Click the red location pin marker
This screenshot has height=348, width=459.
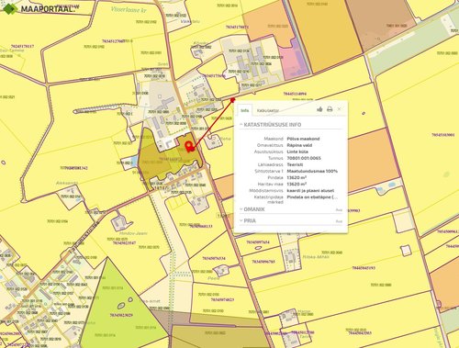pos(189,146)
